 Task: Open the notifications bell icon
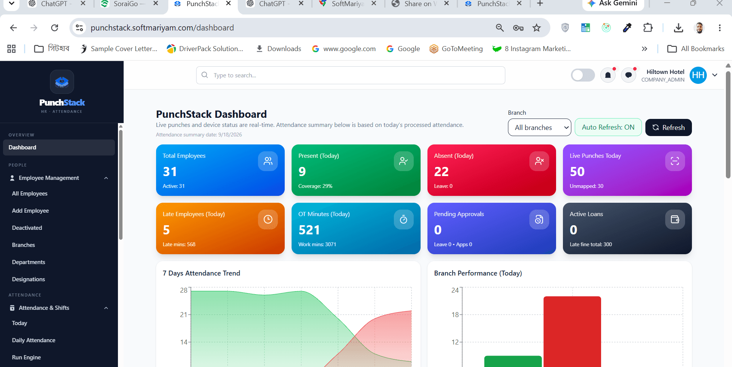pos(608,75)
